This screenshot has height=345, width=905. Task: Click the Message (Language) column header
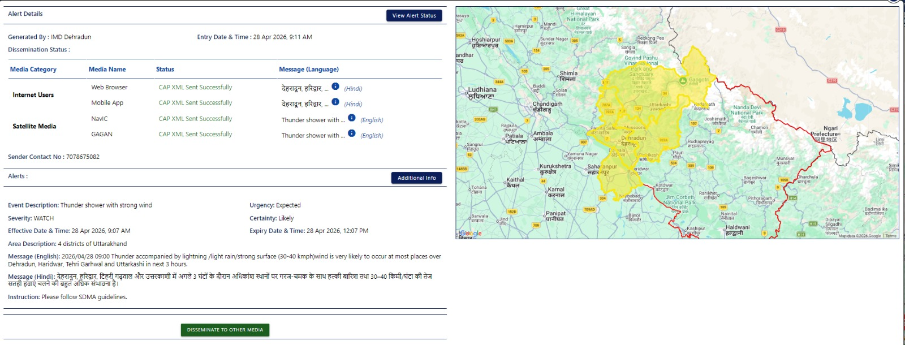pyautogui.click(x=309, y=70)
